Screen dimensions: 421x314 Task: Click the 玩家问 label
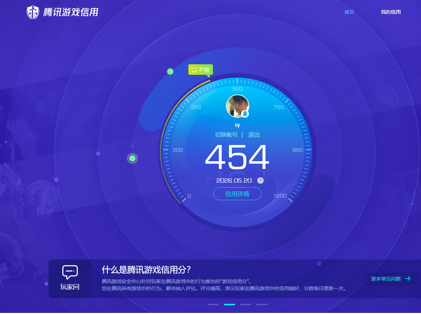[70, 287]
